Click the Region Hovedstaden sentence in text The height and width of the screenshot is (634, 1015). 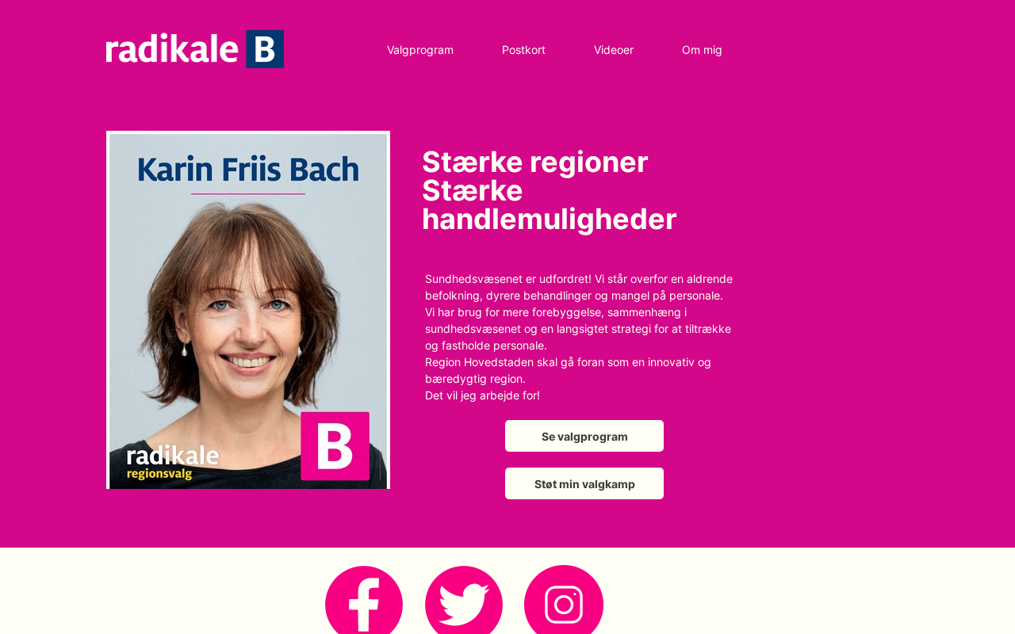tap(568, 370)
